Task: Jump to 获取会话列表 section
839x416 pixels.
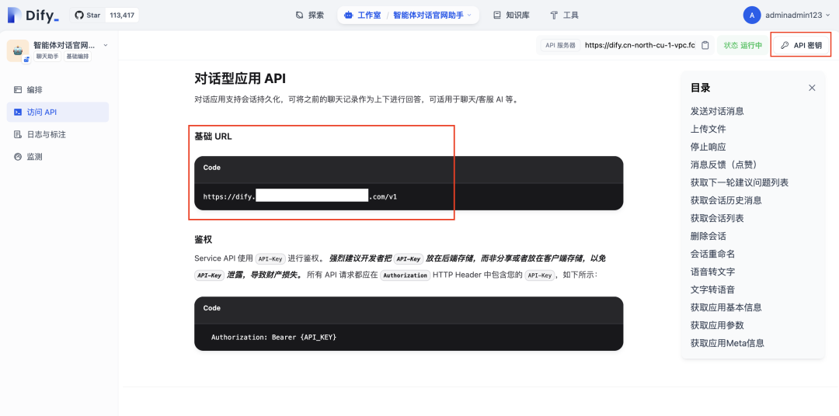Action: (x=717, y=218)
